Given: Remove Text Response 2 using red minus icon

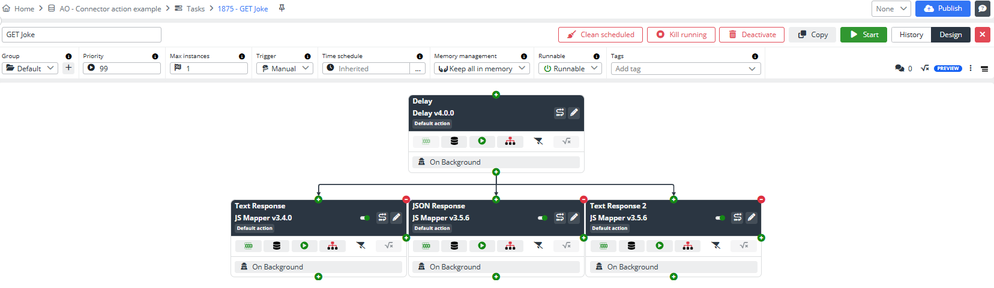Looking at the screenshot, I should 761,199.
